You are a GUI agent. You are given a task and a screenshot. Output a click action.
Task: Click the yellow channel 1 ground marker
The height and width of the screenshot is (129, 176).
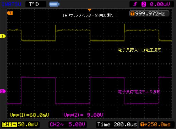3,36
